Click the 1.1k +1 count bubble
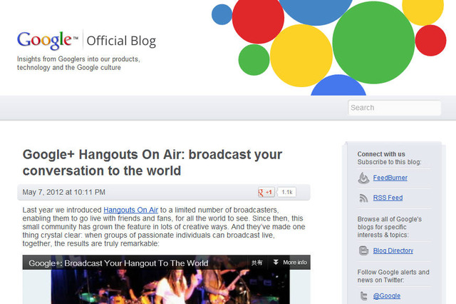 (x=286, y=192)
